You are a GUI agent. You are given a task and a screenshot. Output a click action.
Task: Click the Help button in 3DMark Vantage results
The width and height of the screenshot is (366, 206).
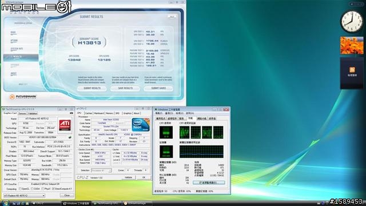[x=172, y=17]
